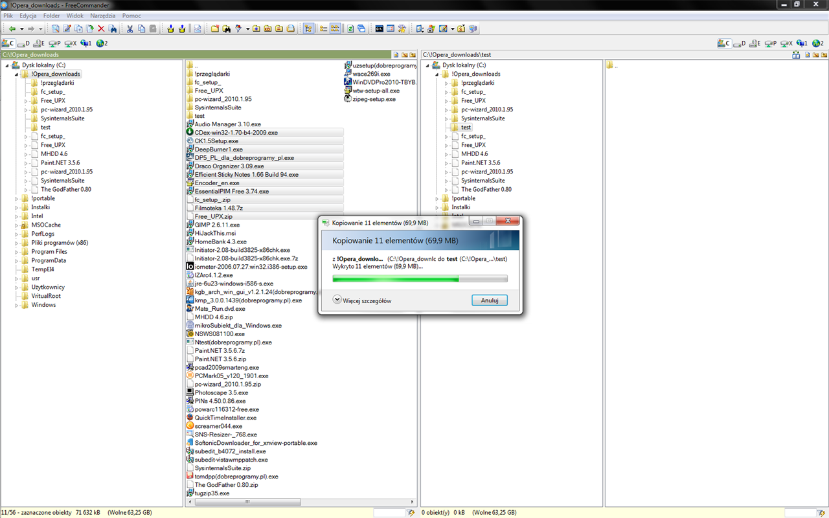Screen dimensions: 829x518
Task: Click the grey Forward arrow in toolbar
Action: tap(31, 28)
